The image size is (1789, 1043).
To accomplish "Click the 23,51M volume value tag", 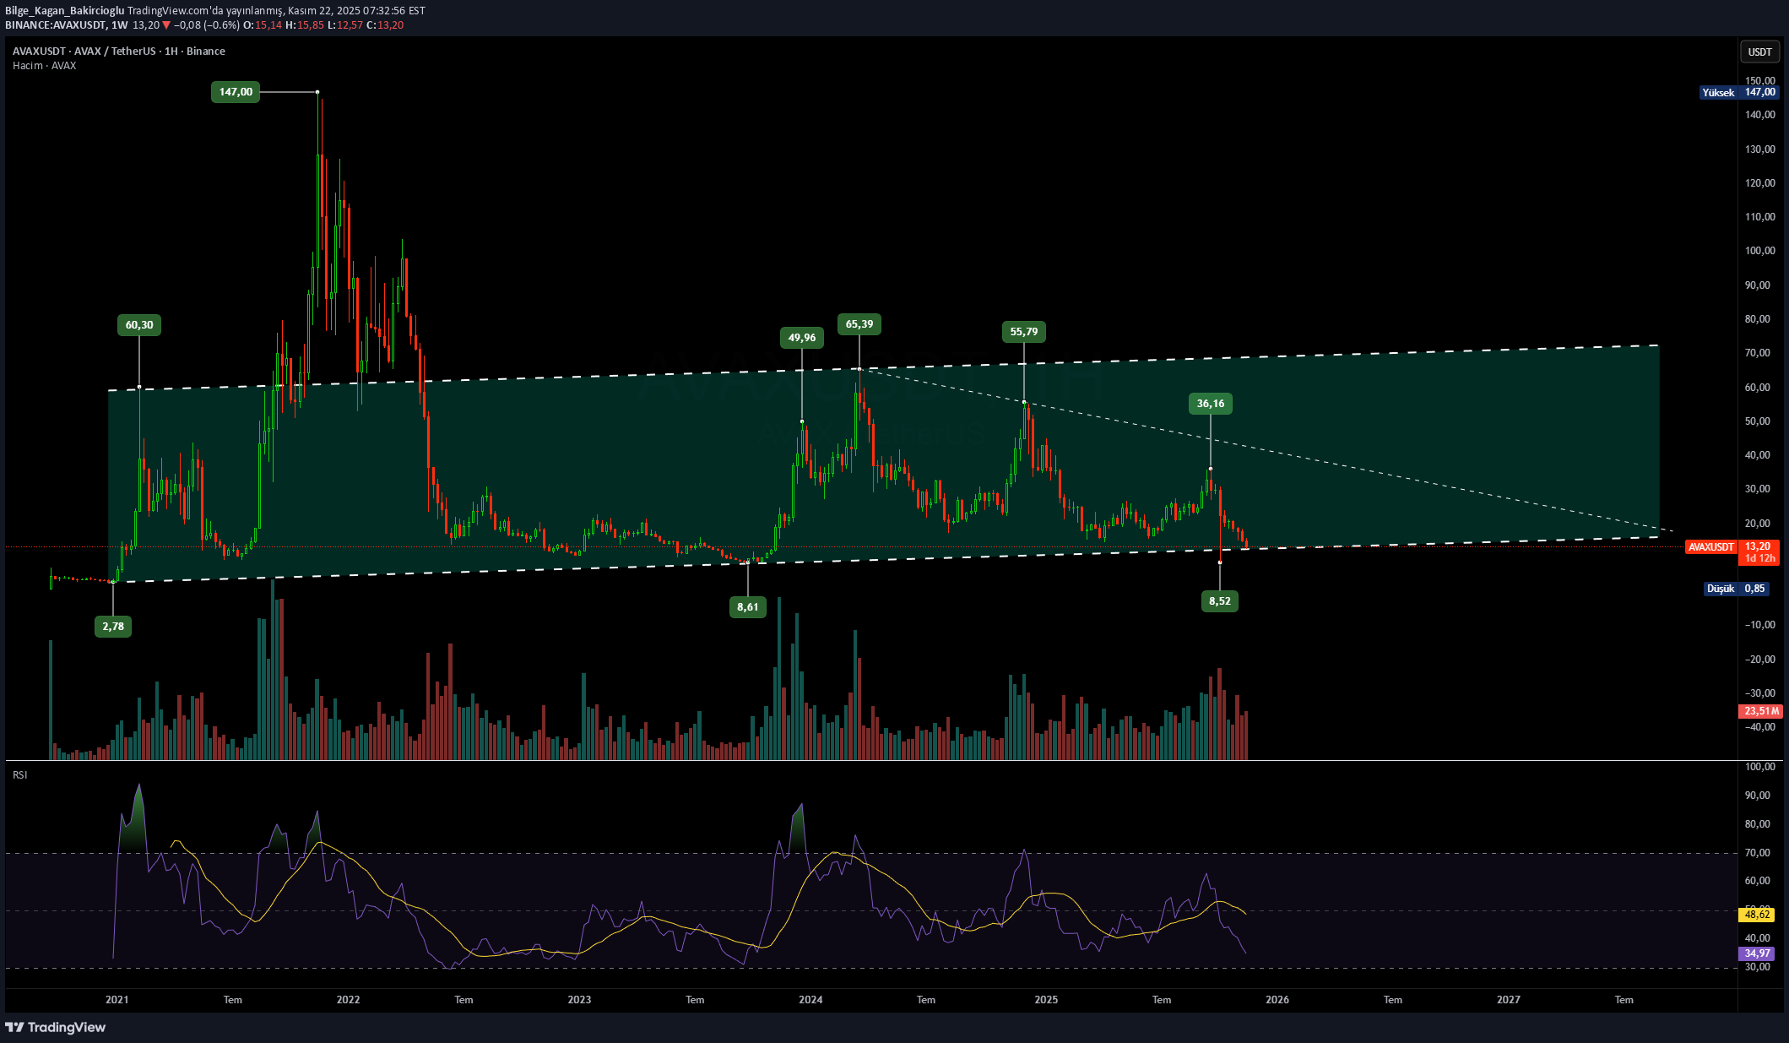I will click(1760, 711).
